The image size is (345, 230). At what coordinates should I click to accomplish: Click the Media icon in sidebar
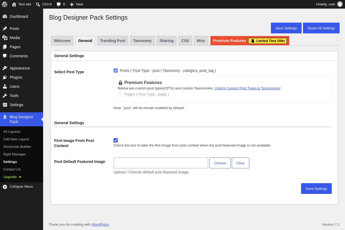coord(5,38)
